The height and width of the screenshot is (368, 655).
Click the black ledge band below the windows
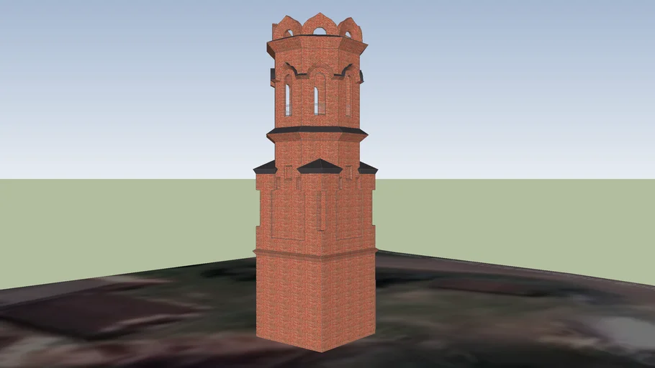tap(317, 132)
